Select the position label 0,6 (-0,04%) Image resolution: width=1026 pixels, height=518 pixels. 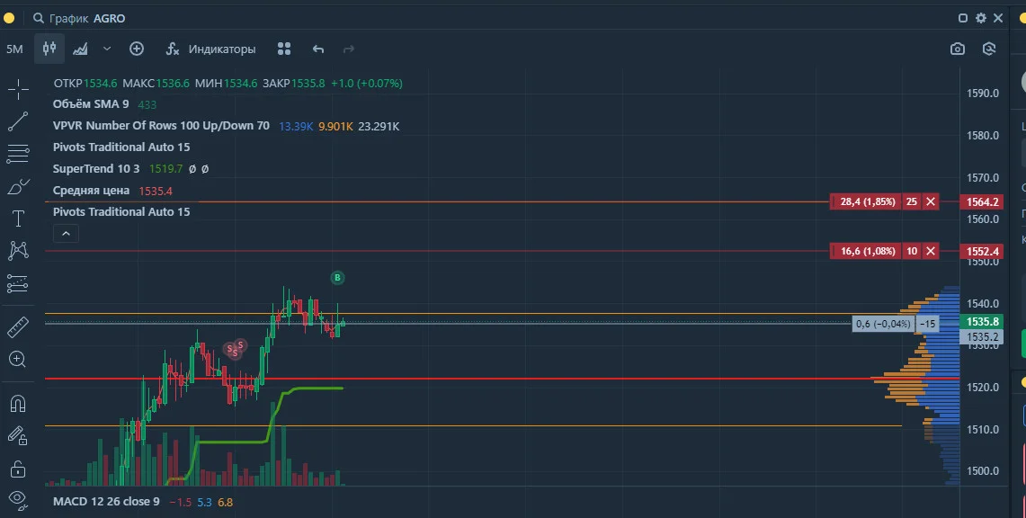[883, 324]
